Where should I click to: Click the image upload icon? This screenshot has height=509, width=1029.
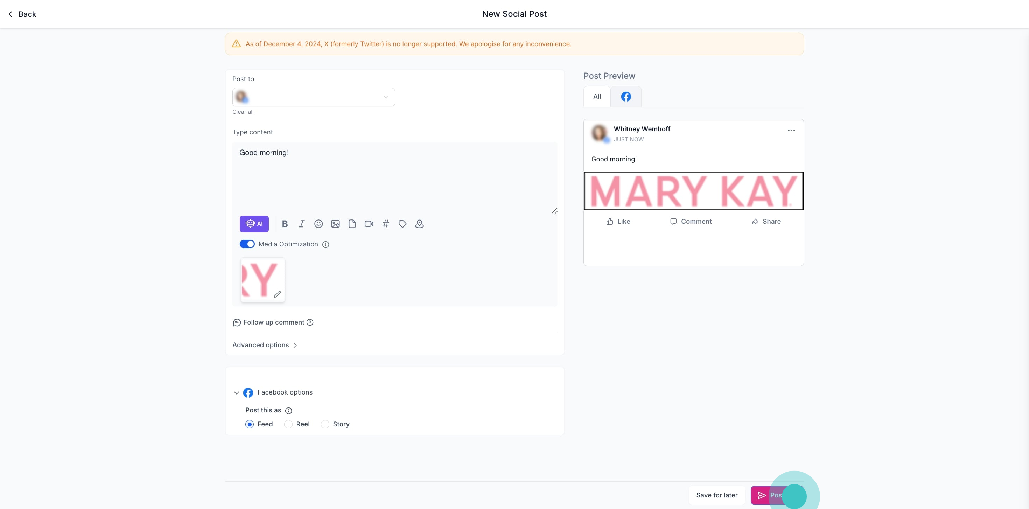pos(335,224)
